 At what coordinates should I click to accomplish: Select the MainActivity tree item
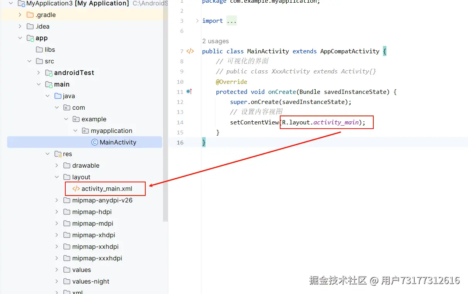(x=85, y=142)
